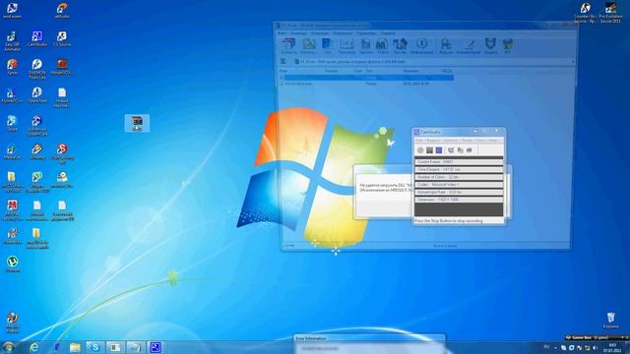The image size is (630, 354).
Task: Select the Opera desktop shortcut
Action: (37, 95)
